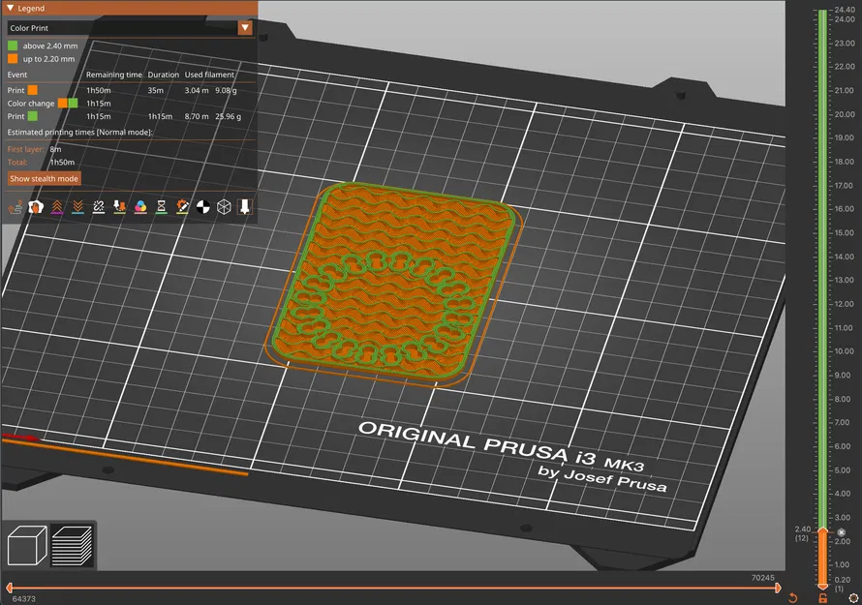This screenshot has width=862, height=605.
Task: Toggle Retractions visibility icon
Action: click(x=56, y=207)
